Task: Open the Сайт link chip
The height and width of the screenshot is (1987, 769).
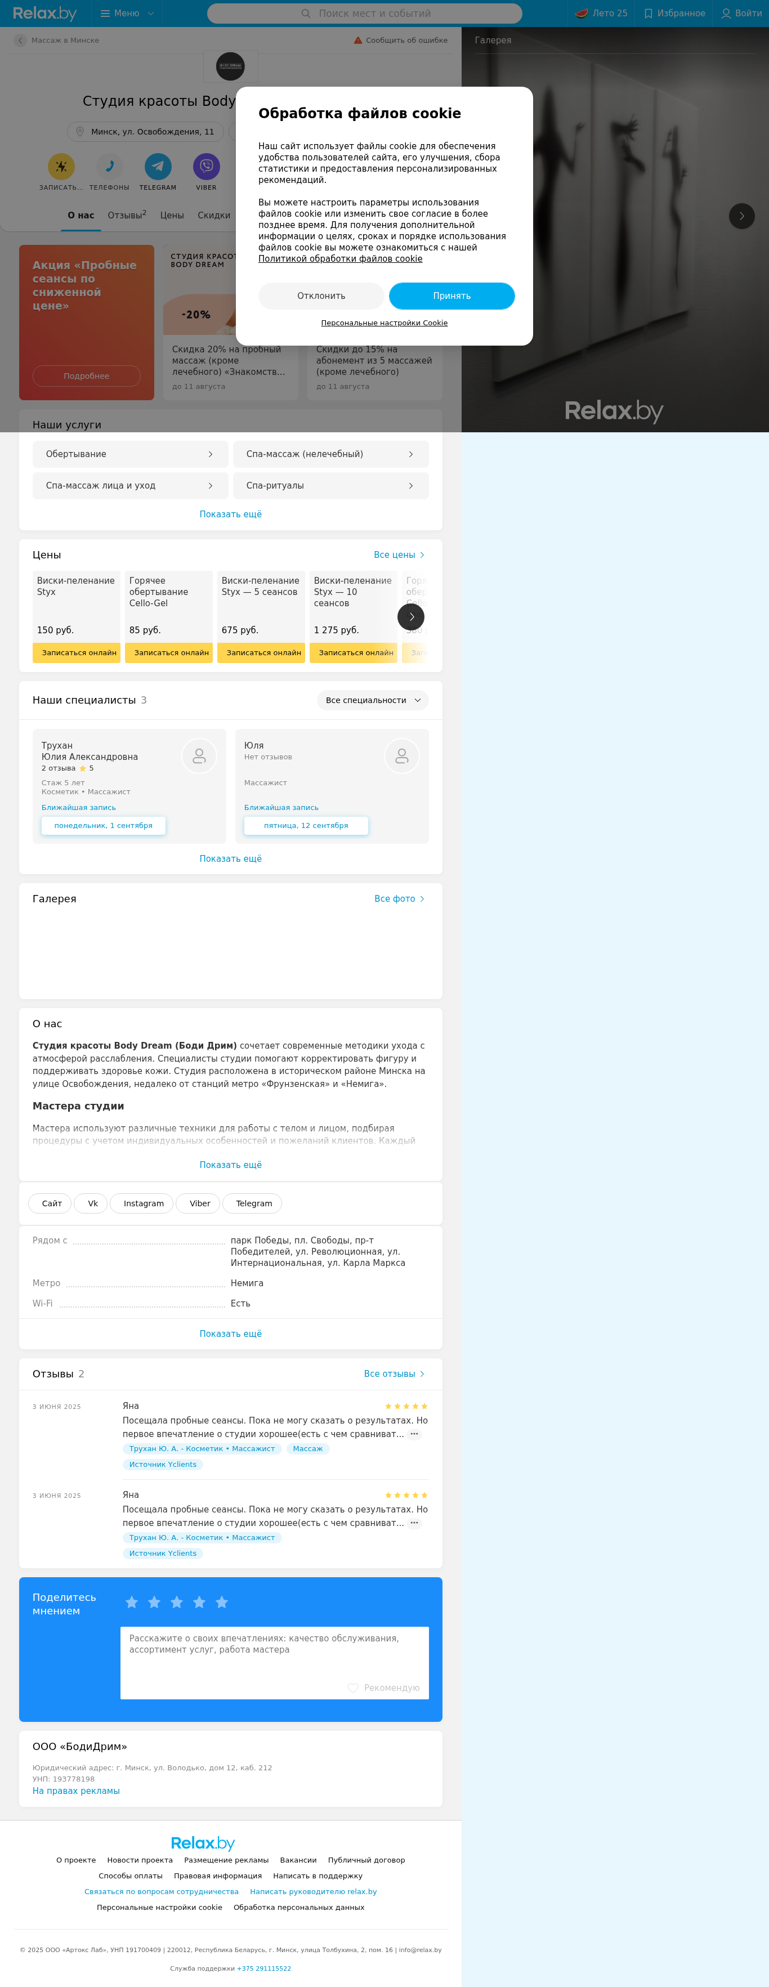Action: pyautogui.click(x=50, y=1203)
